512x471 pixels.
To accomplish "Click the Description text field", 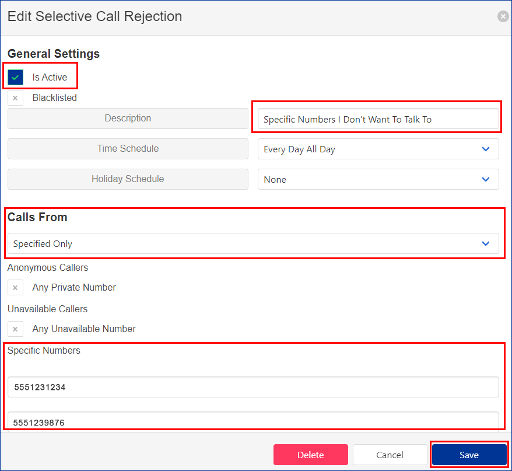I will click(378, 119).
